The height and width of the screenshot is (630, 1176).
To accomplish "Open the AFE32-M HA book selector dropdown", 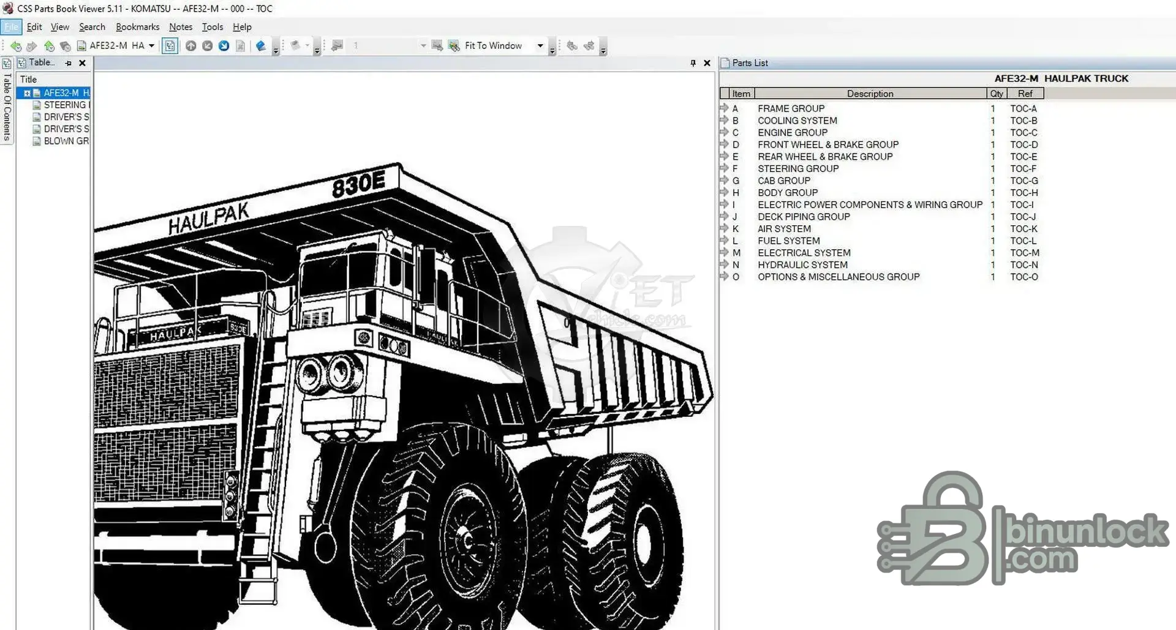I will (151, 46).
